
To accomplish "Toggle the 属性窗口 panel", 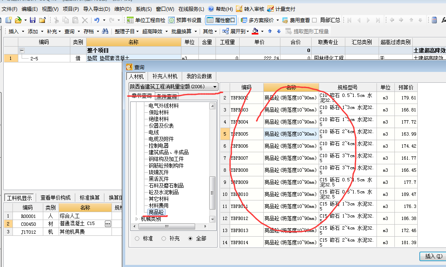I will (221, 20).
